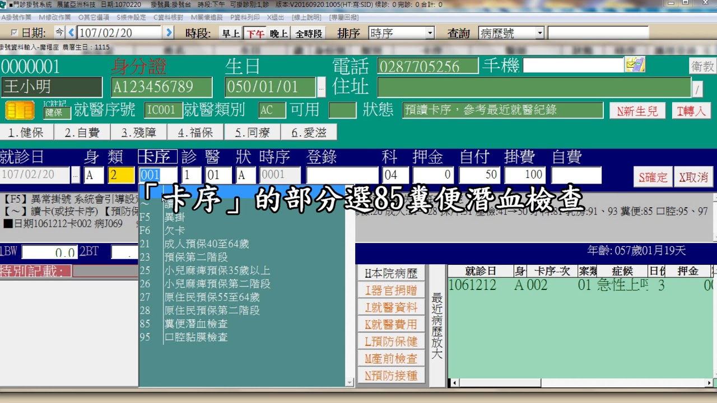This screenshot has width=717, height=403.
Task: Click the 身分證 ID number field
Action: point(162,87)
